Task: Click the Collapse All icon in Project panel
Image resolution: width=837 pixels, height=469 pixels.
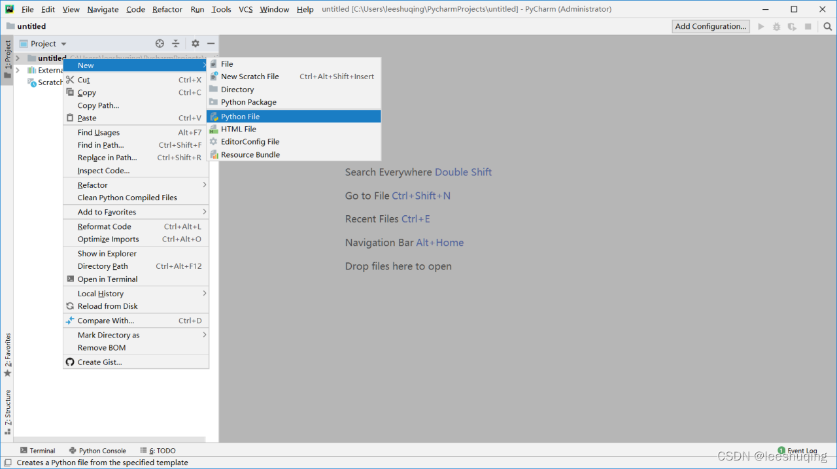Action: (x=175, y=44)
